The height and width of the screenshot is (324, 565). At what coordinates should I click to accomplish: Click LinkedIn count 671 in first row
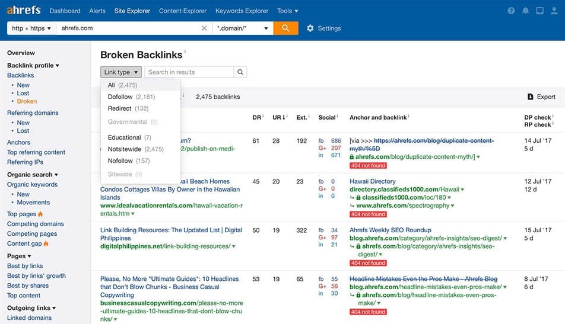pyautogui.click(x=336, y=155)
